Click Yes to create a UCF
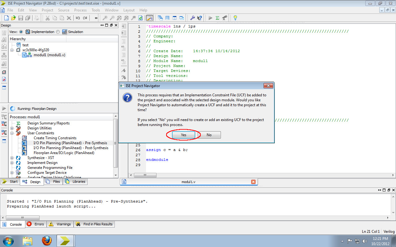This screenshot has height=247, width=396. [x=183, y=135]
